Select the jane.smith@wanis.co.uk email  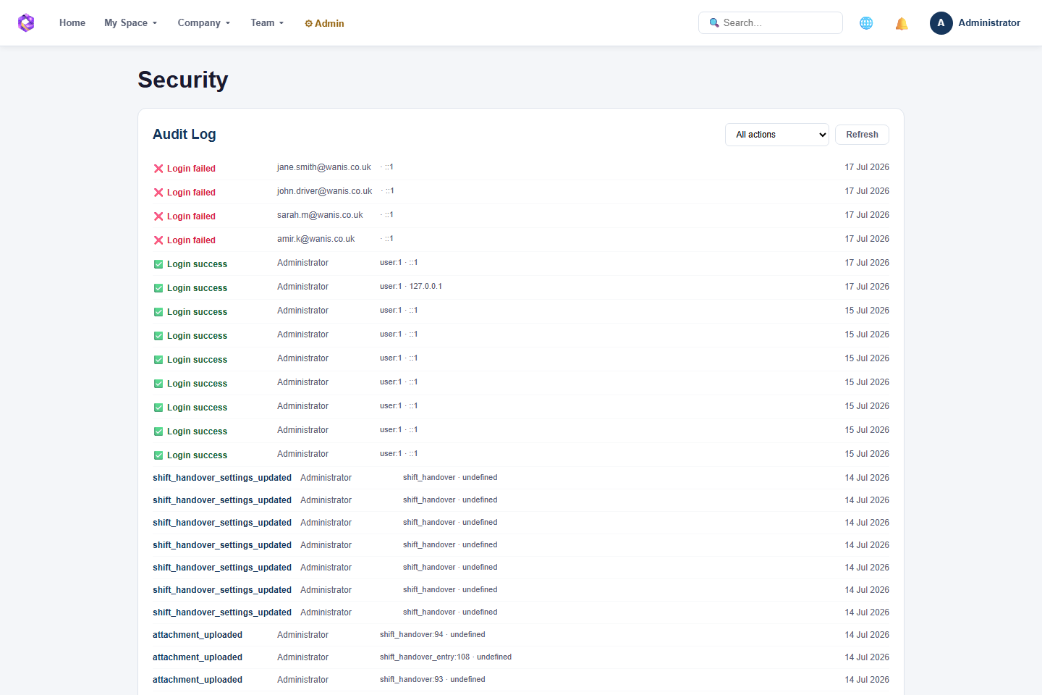tap(323, 167)
